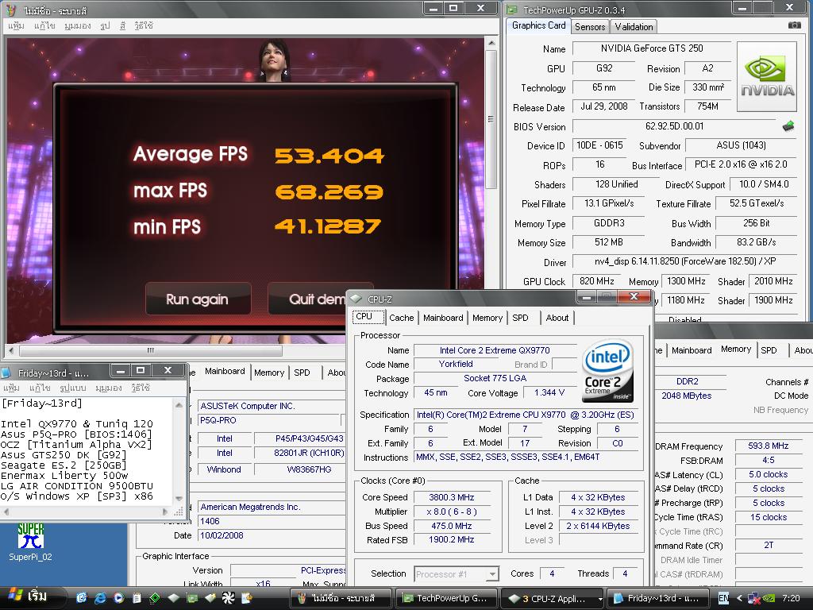Open Paint มุมมอง (View) menu
813x610 pixels.
(x=77, y=25)
